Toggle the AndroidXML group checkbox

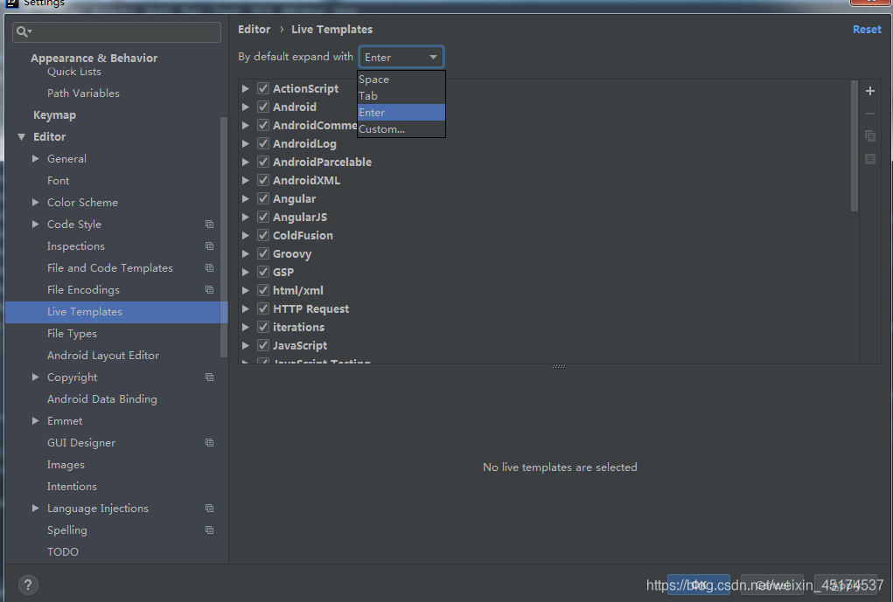coord(263,180)
